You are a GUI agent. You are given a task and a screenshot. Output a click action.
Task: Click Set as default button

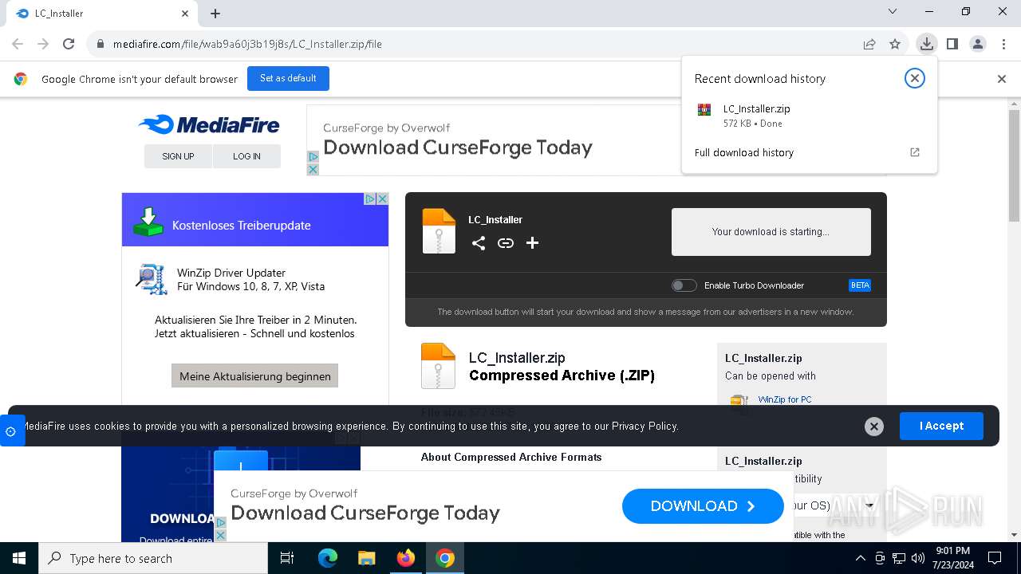(288, 78)
